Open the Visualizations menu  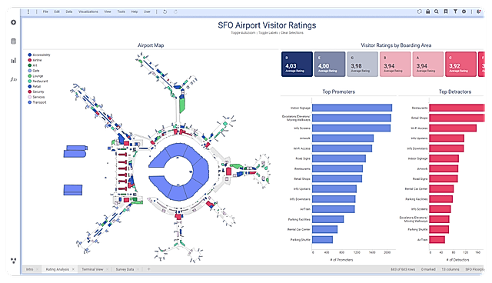tap(88, 12)
